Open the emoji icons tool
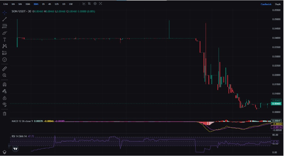 [x=4, y=60]
